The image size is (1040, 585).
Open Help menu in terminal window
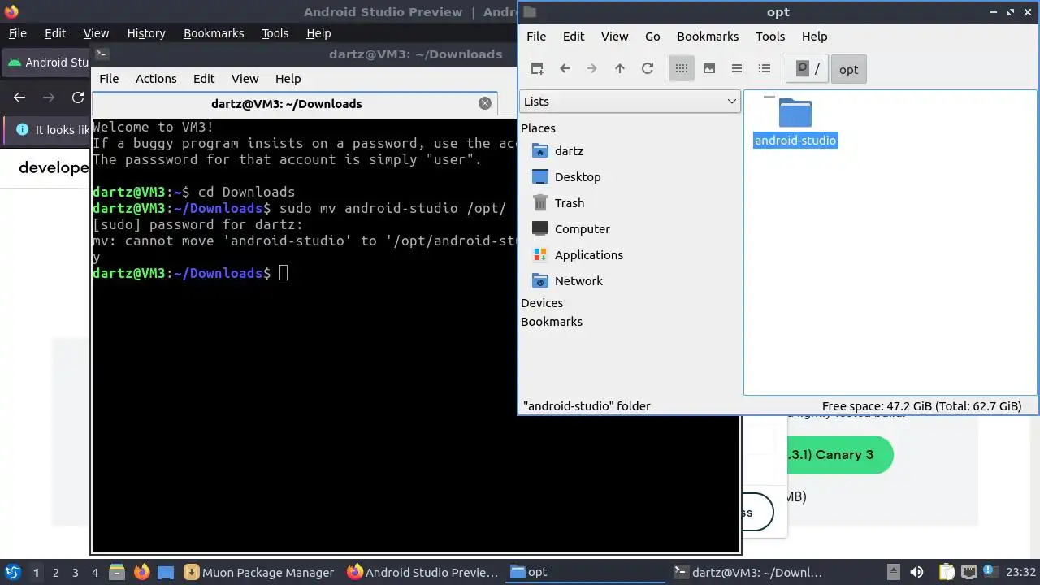(x=288, y=78)
